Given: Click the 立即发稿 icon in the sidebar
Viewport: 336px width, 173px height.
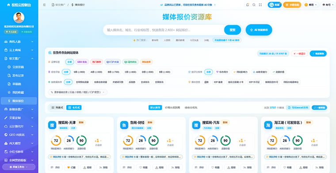Looking at the screenshot, I should [9, 67].
